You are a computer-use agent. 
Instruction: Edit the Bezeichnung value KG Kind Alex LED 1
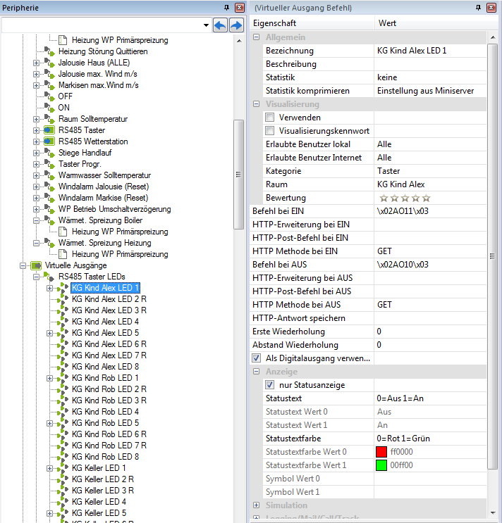point(430,51)
